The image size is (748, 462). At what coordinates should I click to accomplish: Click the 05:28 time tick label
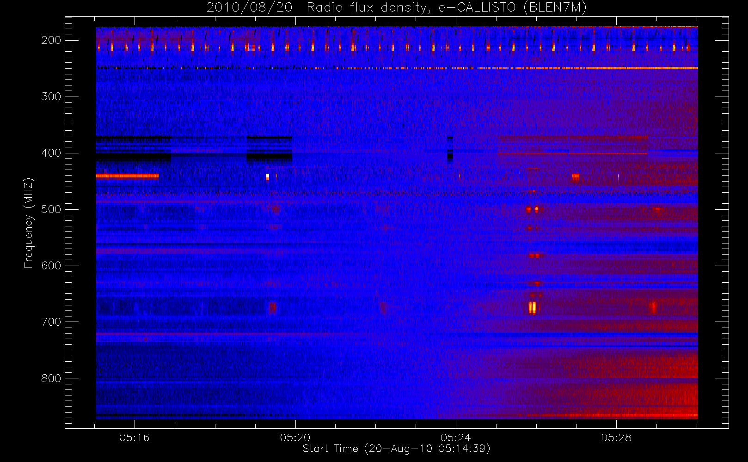(x=616, y=438)
